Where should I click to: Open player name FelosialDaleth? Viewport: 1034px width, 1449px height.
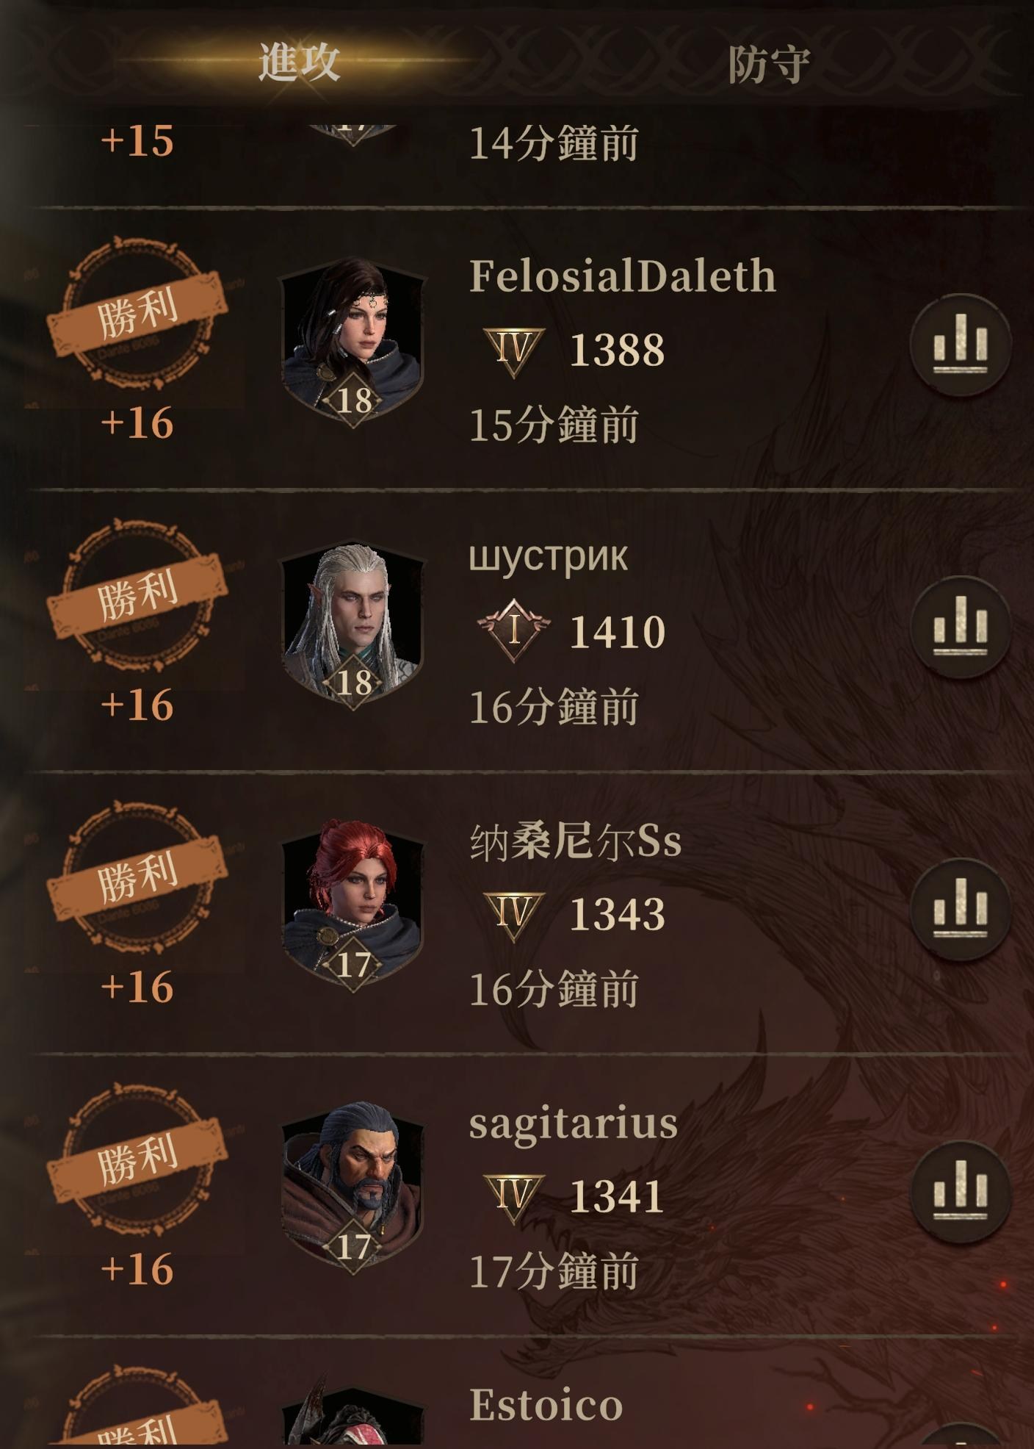tap(623, 277)
